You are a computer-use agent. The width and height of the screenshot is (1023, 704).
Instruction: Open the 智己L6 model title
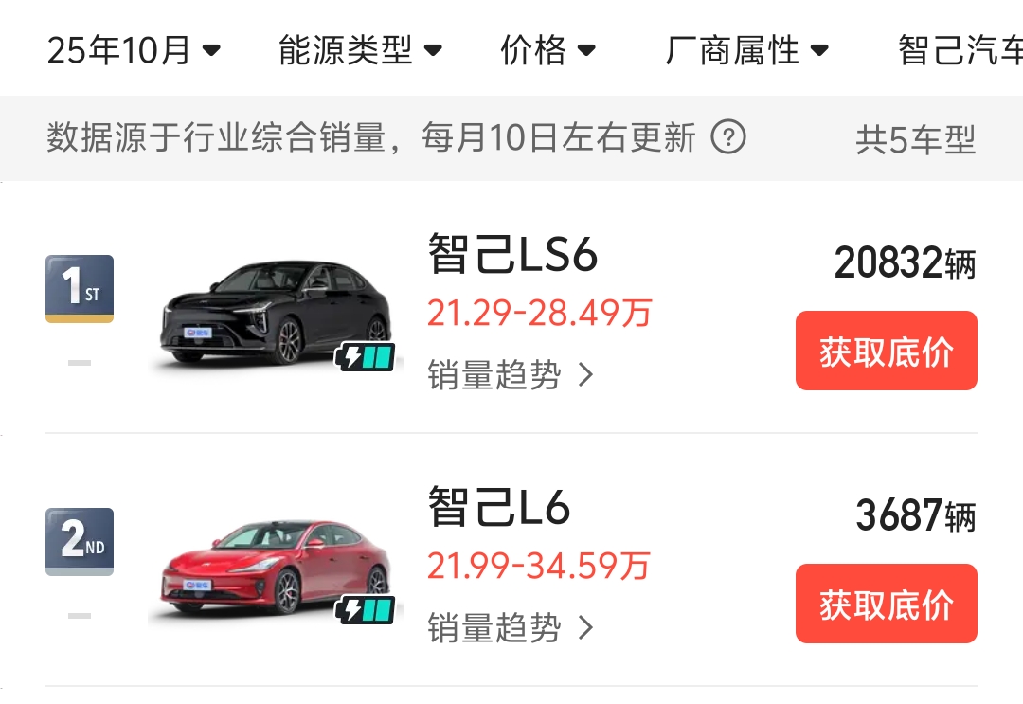(x=499, y=508)
